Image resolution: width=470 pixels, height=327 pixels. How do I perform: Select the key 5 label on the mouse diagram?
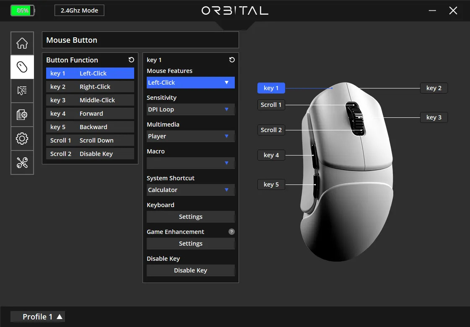pos(271,184)
